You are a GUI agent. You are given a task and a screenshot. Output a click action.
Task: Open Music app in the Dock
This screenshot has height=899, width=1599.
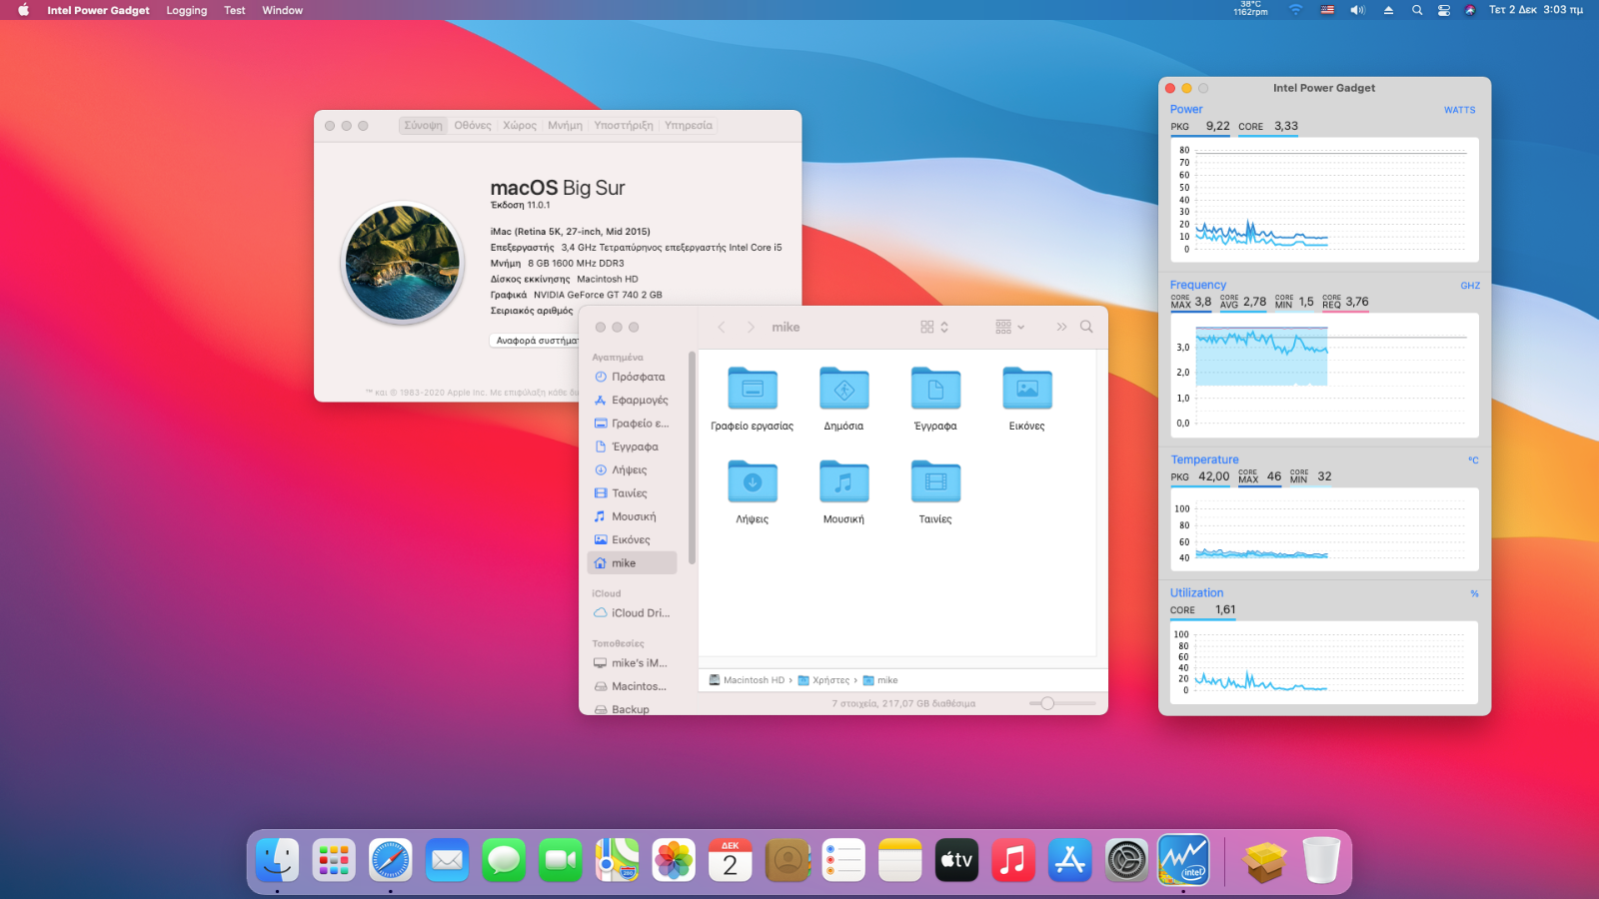point(1013,859)
